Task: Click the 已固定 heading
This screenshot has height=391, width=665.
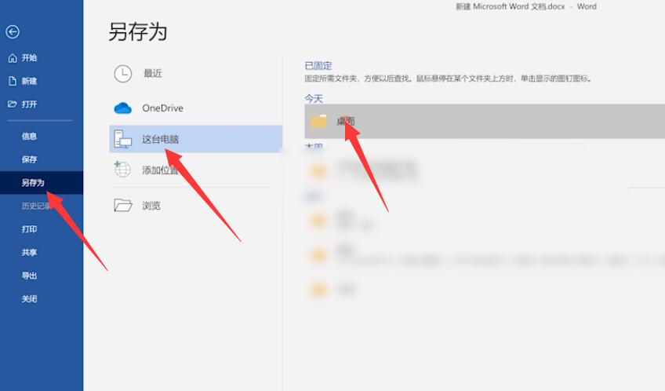Action: pos(318,66)
